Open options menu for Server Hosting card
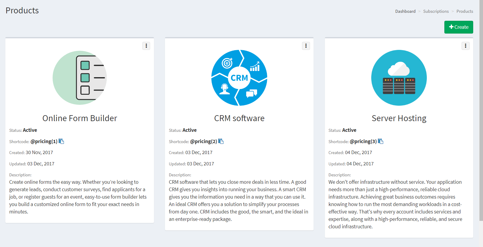The width and height of the screenshot is (483, 247). (465, 46)
